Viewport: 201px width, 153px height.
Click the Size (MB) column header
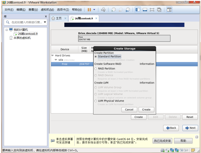pos(84,49)
